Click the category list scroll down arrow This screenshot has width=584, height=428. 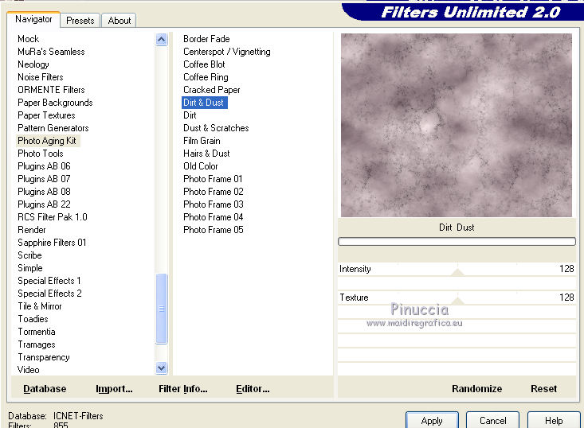pos(161,368)
